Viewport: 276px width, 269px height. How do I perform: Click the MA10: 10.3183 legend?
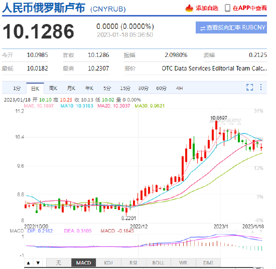click(x=77, y=106)
